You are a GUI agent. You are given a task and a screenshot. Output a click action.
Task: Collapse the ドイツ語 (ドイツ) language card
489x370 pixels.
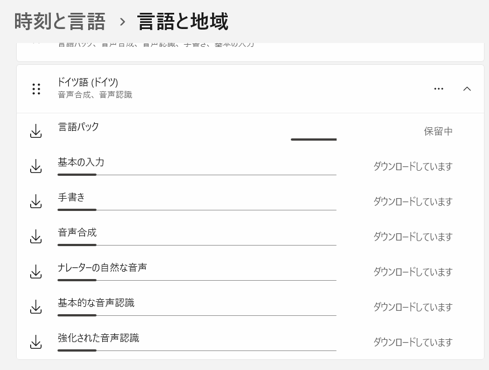pyautogui.click(x=467, y=89)
